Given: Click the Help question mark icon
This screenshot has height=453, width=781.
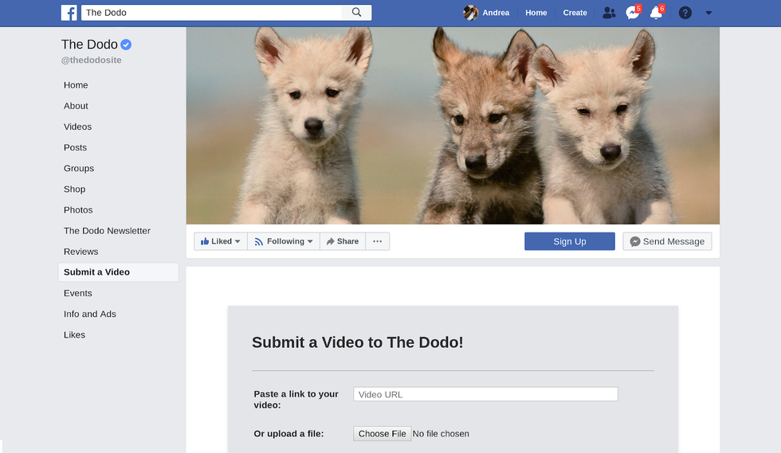Looking at the screenshot, I should tap(685, 13).
